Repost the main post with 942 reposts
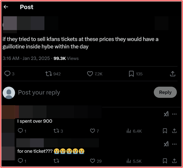This screenshot has width=183, height=168. click(49, 74)
